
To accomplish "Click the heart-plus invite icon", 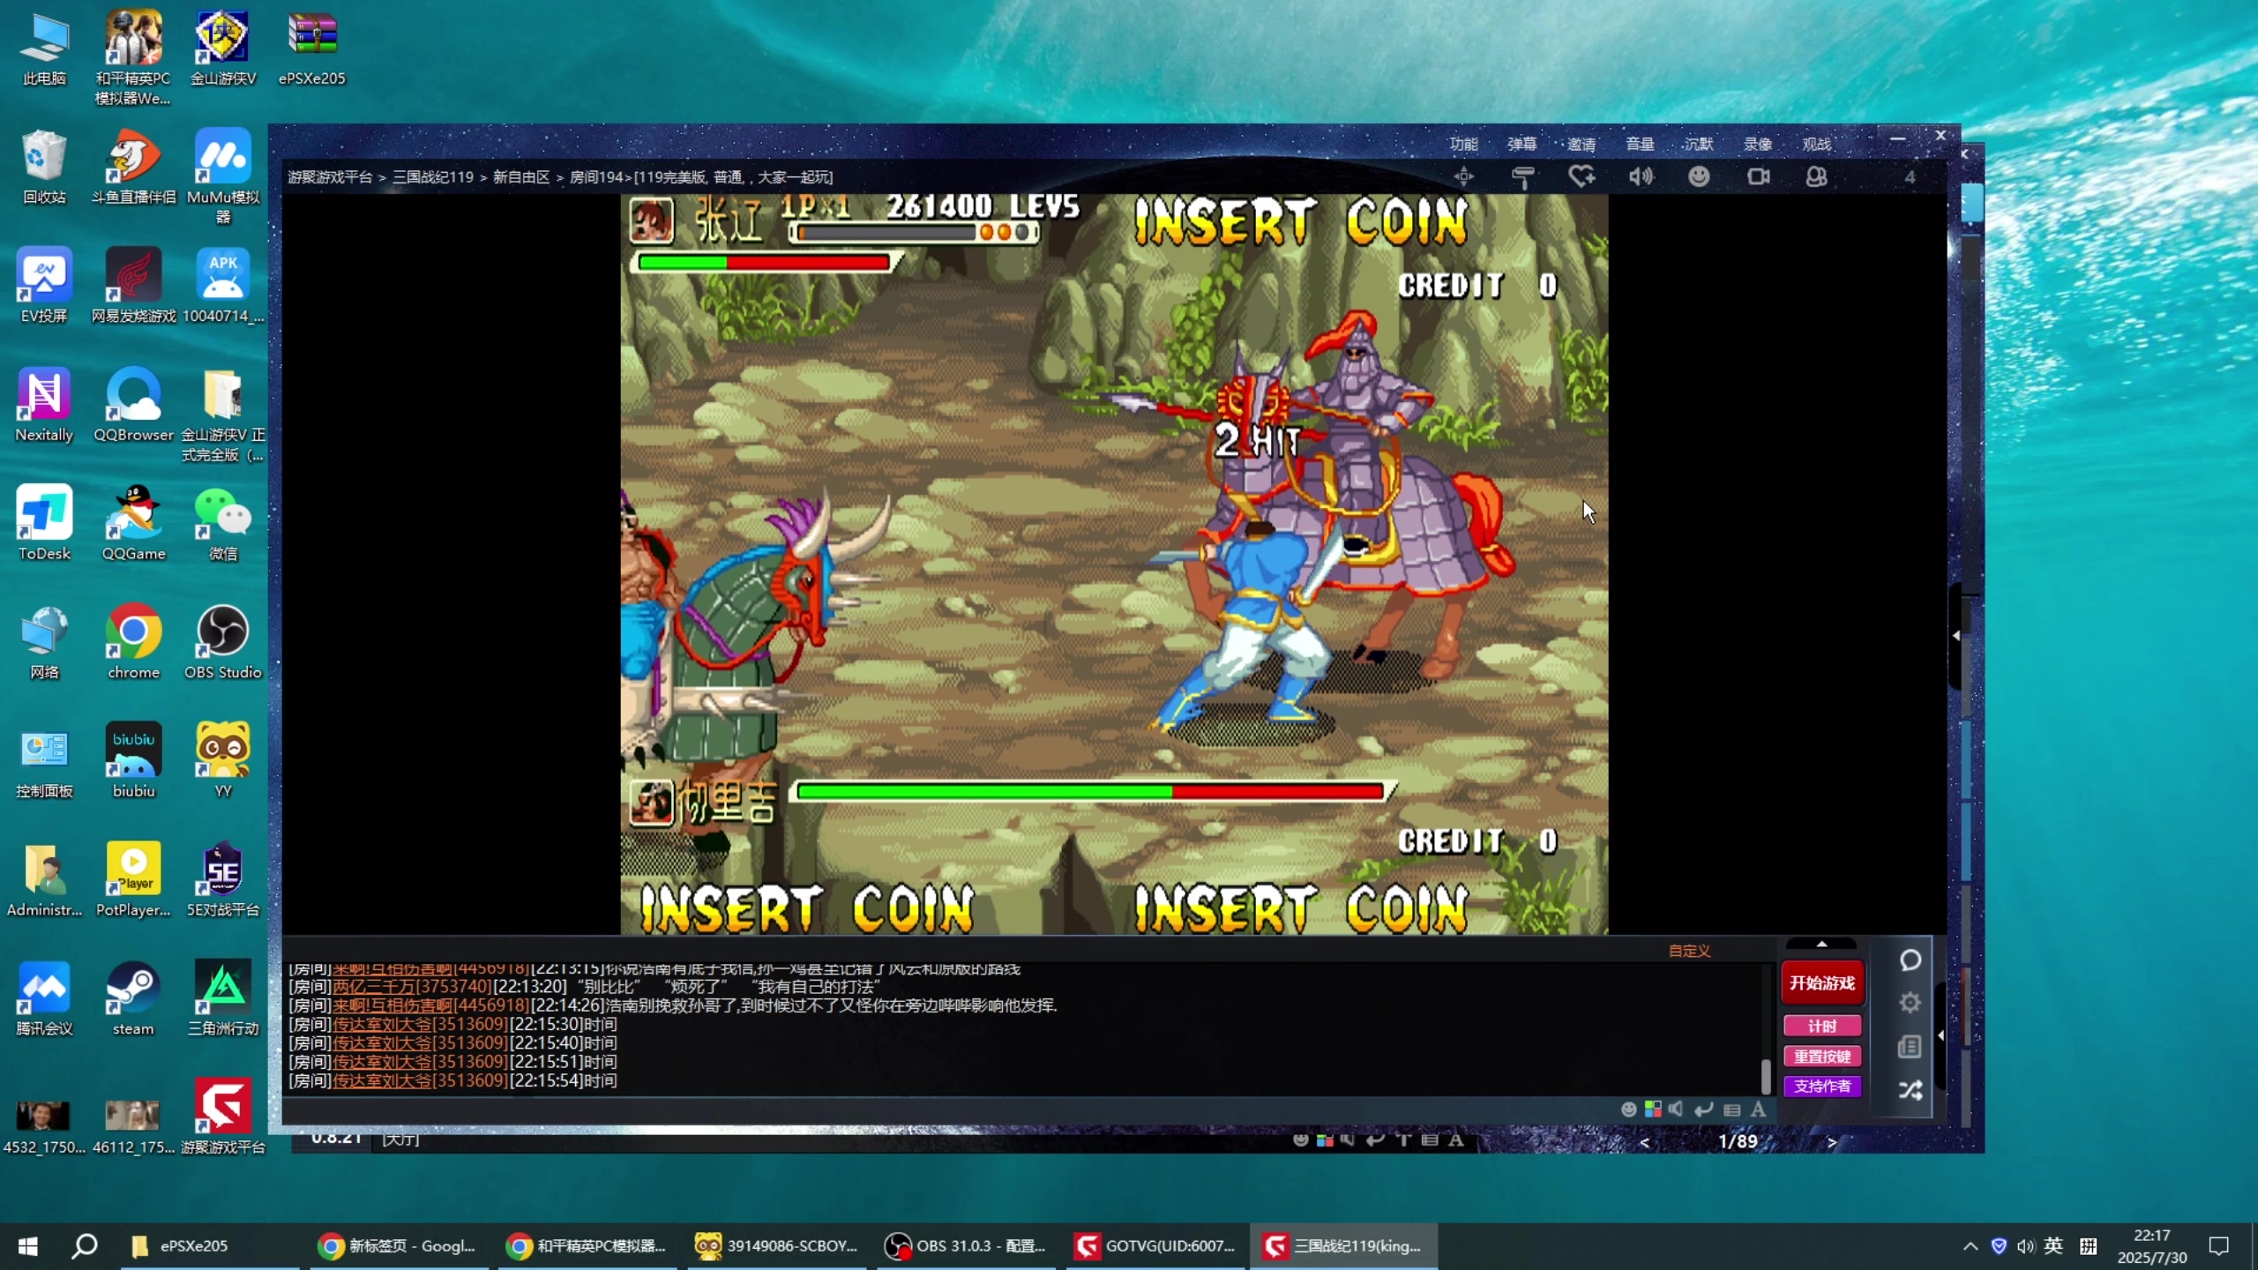I will (1581, 177).
